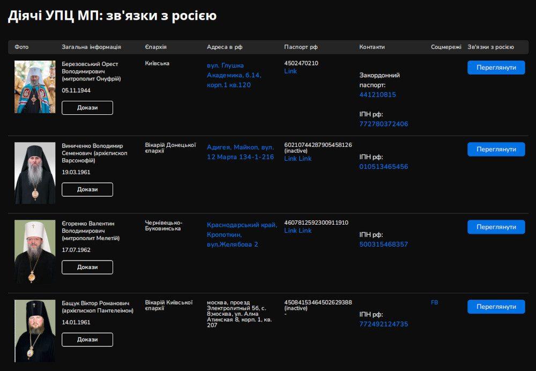Open address link вул. Глушка Академика
Screen dimensions: 536x371
point(234,75)
